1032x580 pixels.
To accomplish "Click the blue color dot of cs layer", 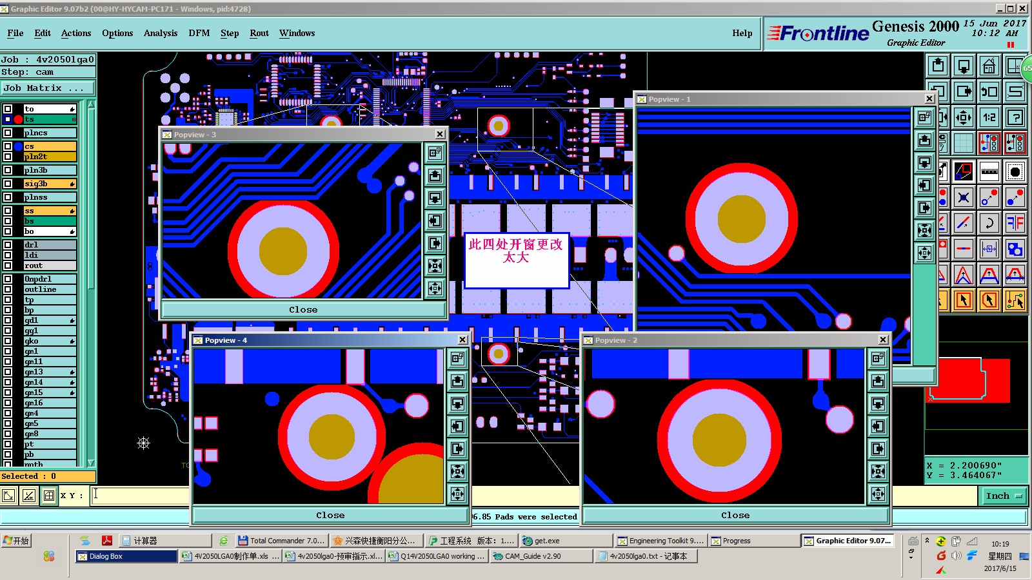I will point(19,146).
